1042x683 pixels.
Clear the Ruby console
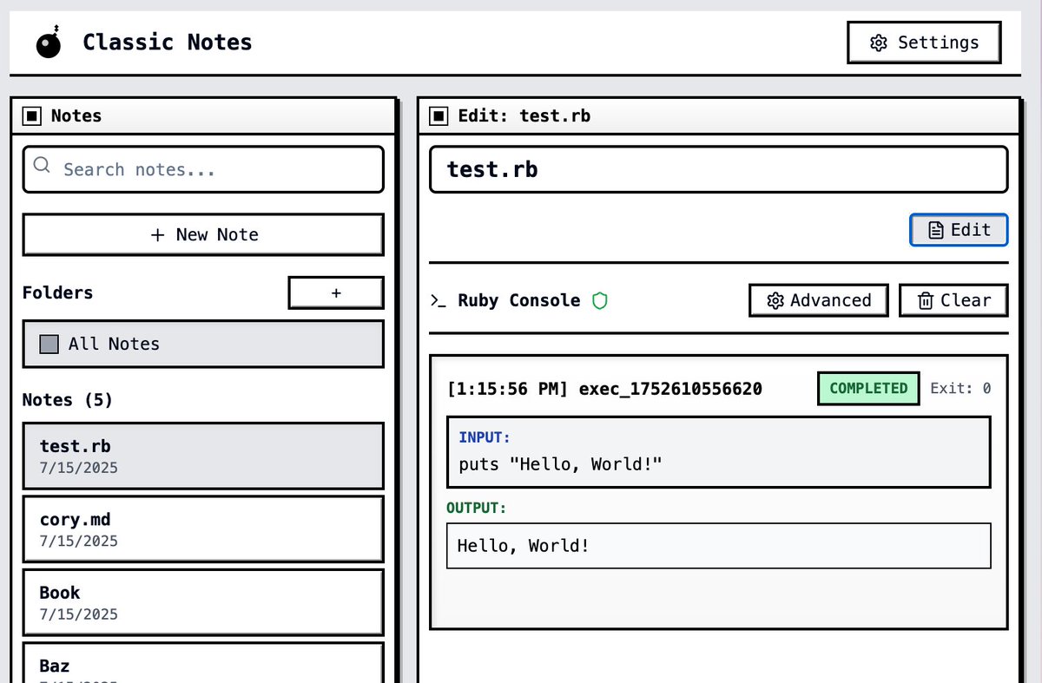click(x=953, y=300)
